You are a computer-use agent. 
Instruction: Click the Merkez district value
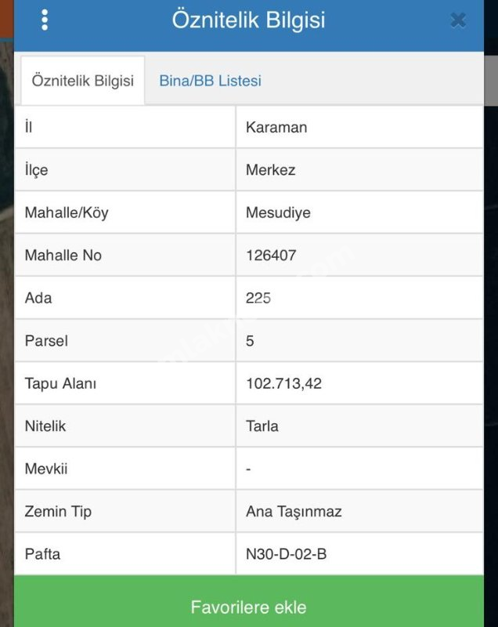click(270, 170)
